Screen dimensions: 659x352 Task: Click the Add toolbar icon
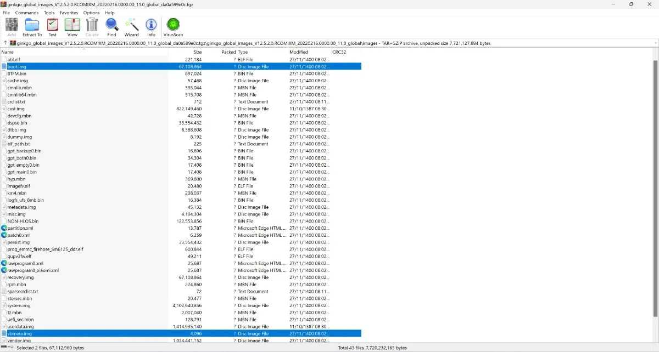(x=12, y=27)
